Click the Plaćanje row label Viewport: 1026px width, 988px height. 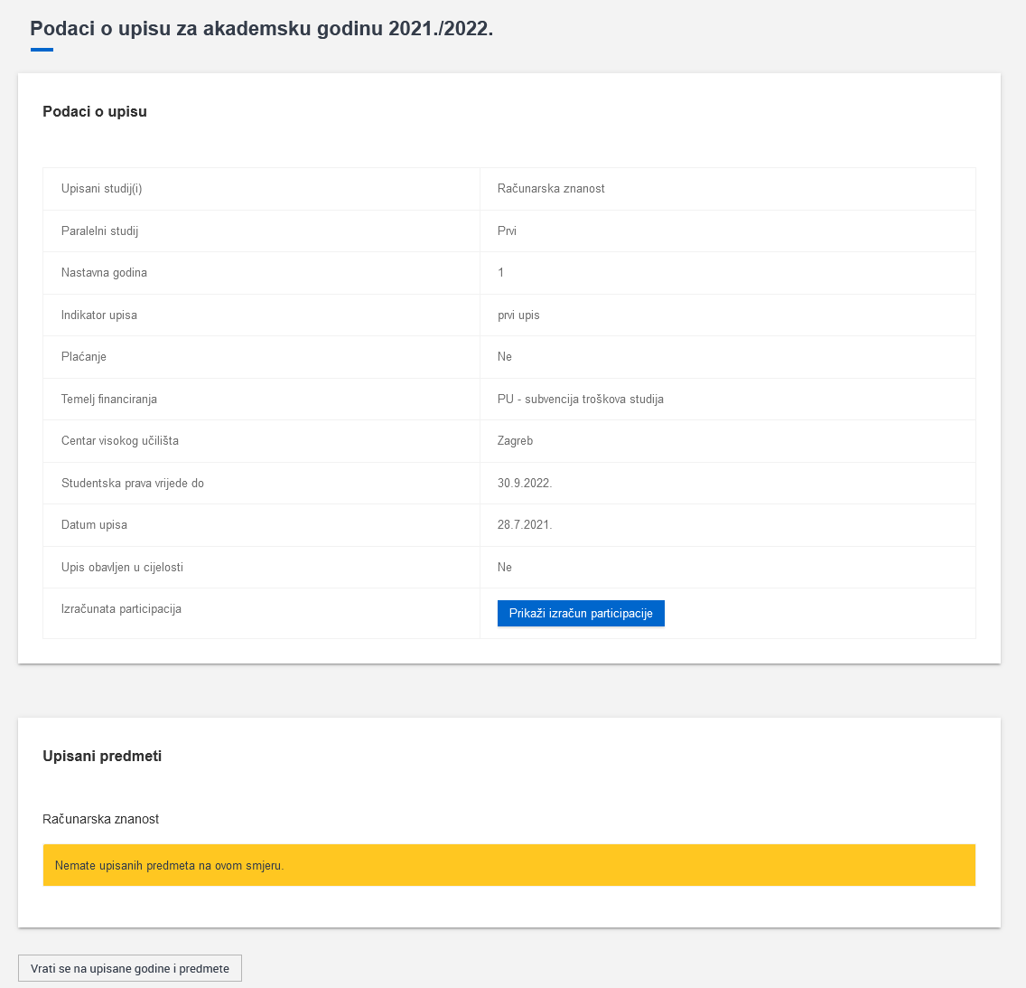tap(84, 357)
